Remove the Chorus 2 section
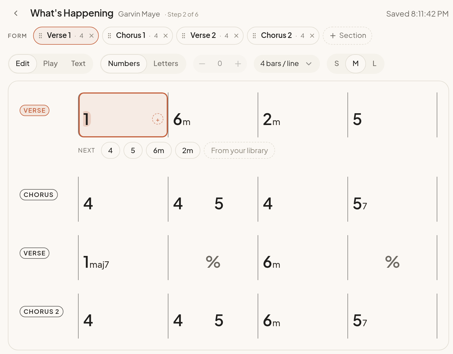The width and height of the screenshot is (453, 354). coord(312,36)
